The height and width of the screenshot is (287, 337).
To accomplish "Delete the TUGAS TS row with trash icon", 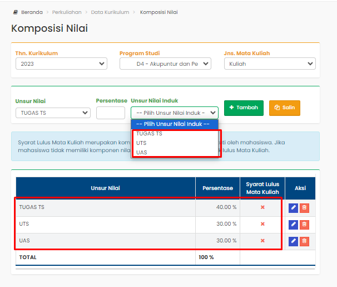I will click(x=304, y=208).
